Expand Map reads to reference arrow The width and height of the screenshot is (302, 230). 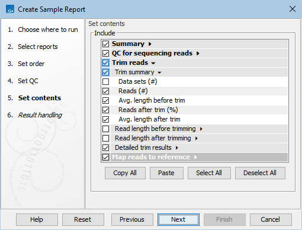coord(195,157)
